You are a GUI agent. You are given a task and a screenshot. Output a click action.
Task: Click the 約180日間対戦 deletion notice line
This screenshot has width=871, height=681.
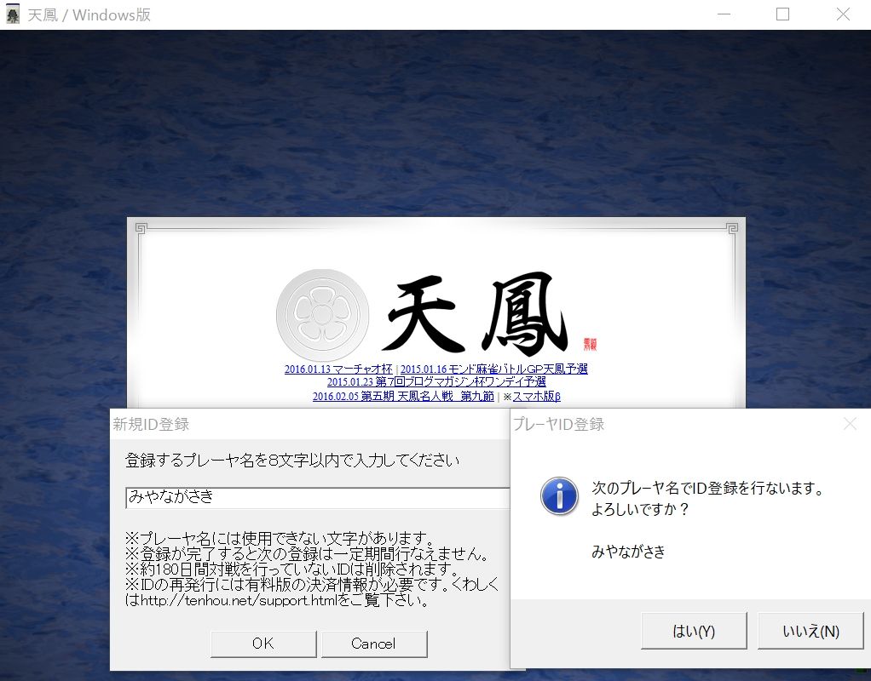(291, 569)
